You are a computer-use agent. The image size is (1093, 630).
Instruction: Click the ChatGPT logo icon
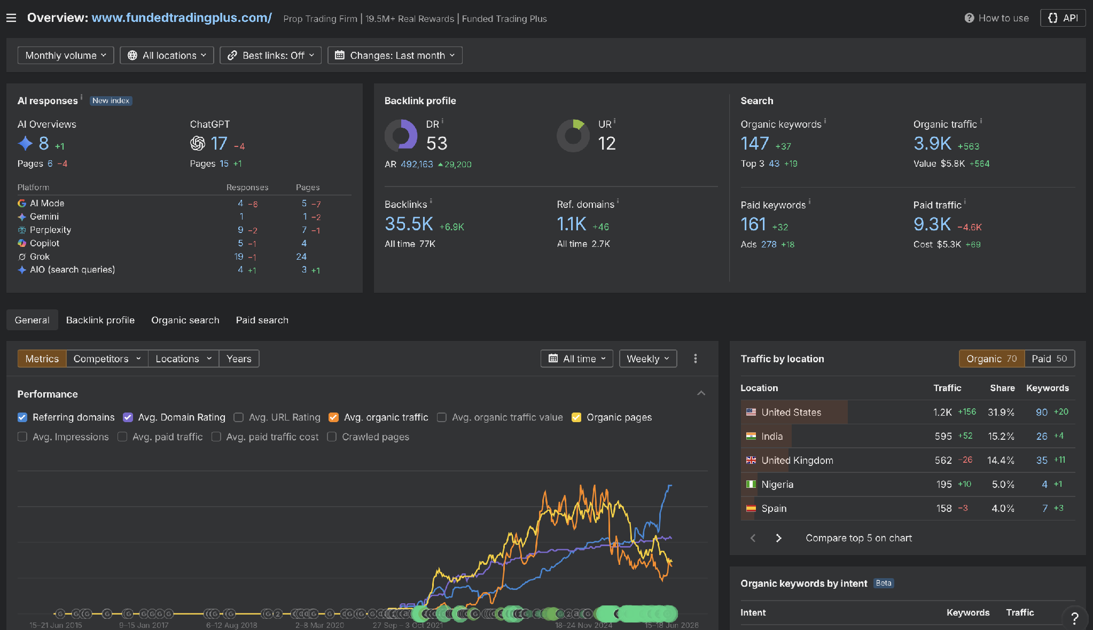(198, 143)
